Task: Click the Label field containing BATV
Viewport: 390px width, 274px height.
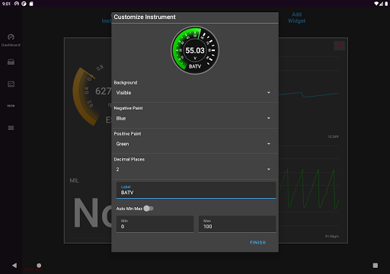Action: pos(196,190)
